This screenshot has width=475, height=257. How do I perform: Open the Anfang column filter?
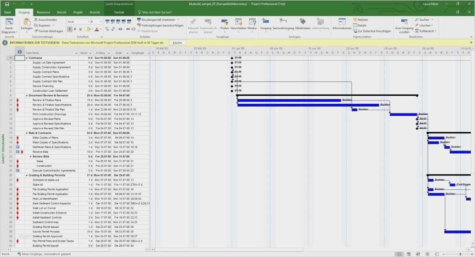(109, 53)
